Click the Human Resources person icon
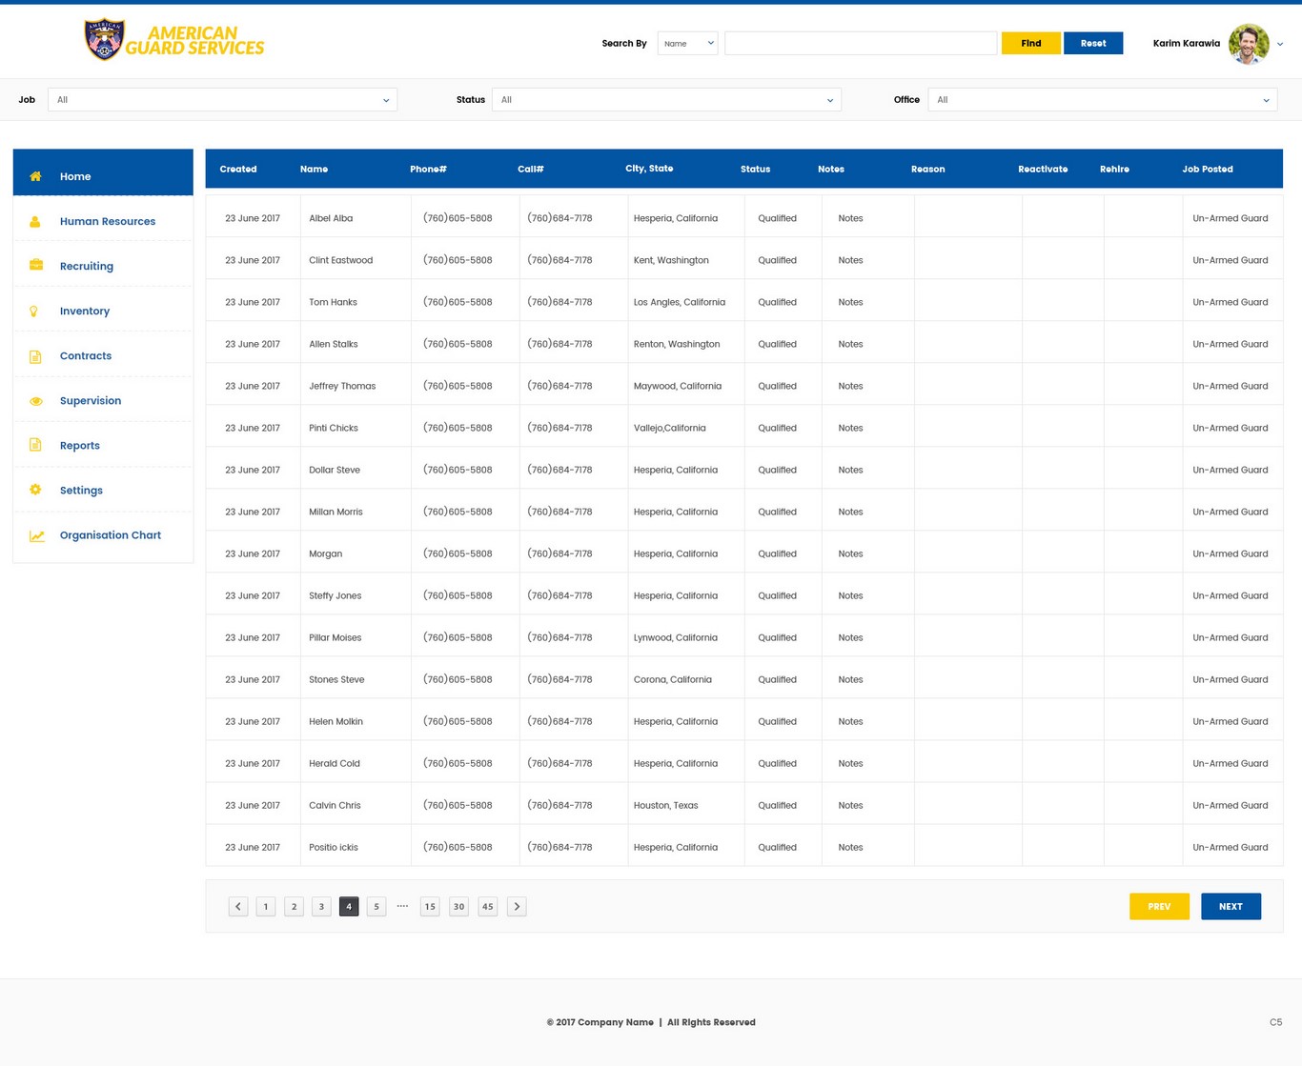This screenshot has width=1302, height=1066. pos(35,222)
